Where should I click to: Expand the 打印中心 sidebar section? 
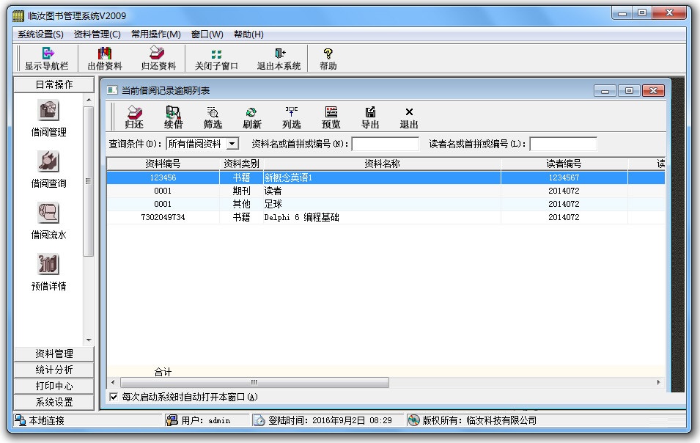(54, 386)
